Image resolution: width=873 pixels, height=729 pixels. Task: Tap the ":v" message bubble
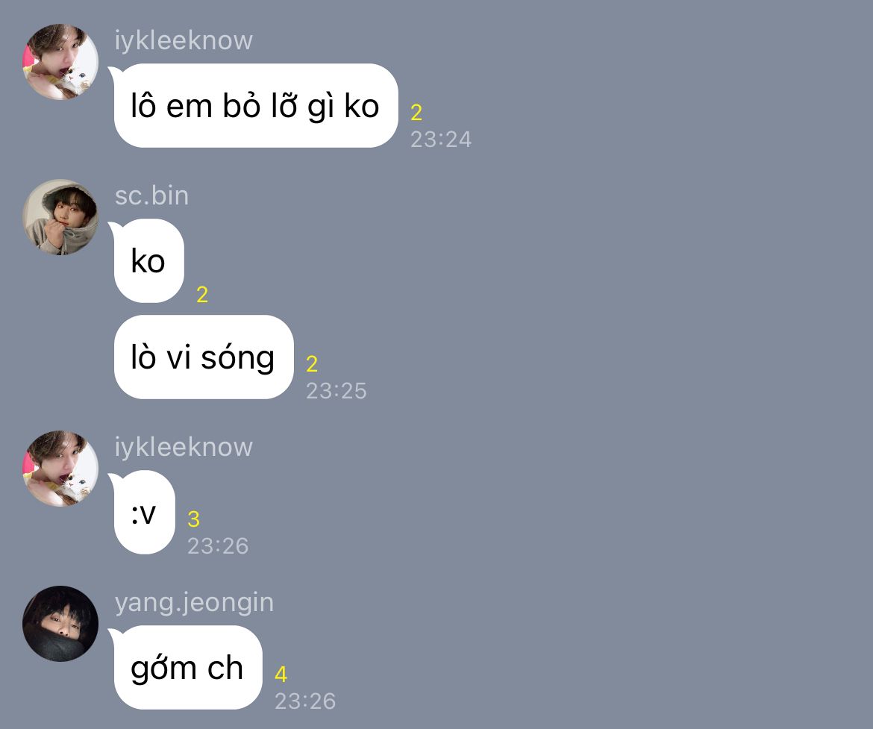tap(144, 513)
